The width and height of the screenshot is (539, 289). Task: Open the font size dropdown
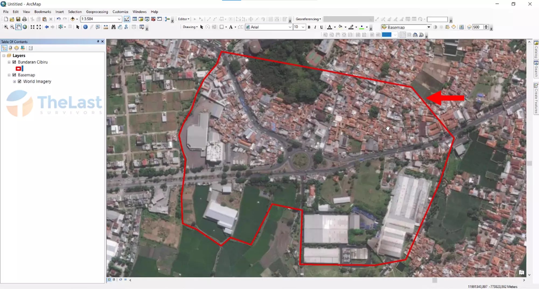coord(303,27)
